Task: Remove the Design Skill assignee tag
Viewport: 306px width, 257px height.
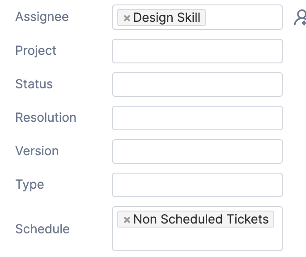Action: pos(127,18)
